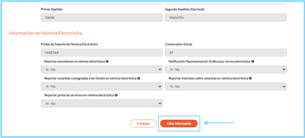Open Reportar intereses sobre cesantías dropdown
This screenshot has height=138, width=305.
point(226,86)
